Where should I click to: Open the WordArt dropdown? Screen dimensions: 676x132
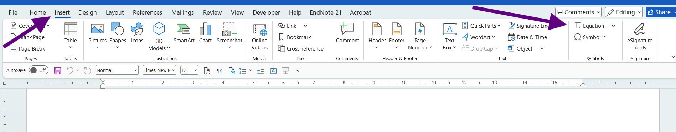point(479,37)
